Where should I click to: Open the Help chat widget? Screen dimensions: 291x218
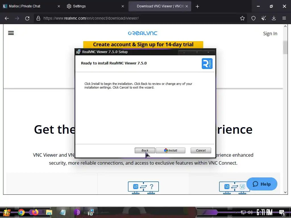click(262, 184)
